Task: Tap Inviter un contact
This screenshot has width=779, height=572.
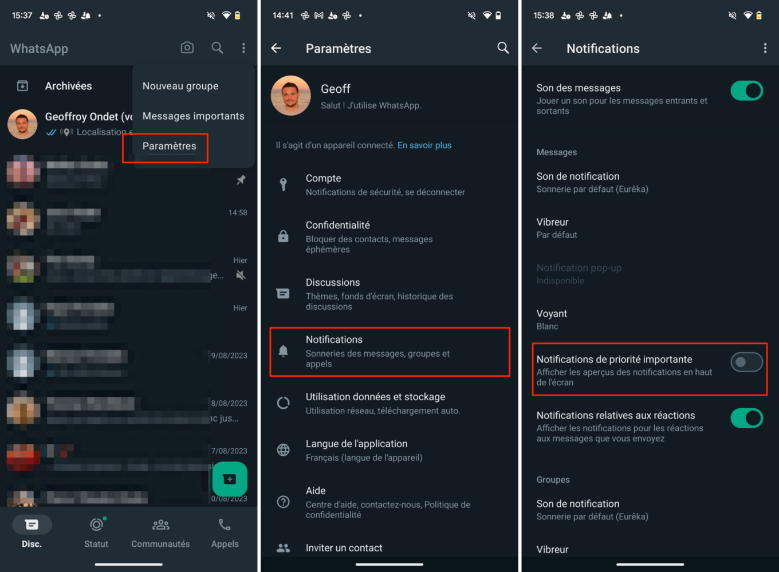Action: 389,548
